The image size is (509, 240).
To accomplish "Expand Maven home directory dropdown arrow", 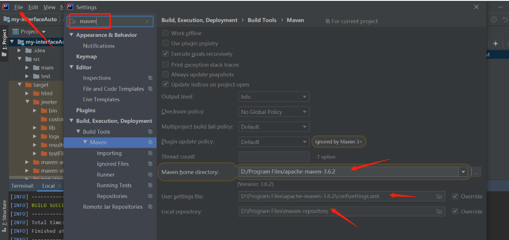I will 463,172.
